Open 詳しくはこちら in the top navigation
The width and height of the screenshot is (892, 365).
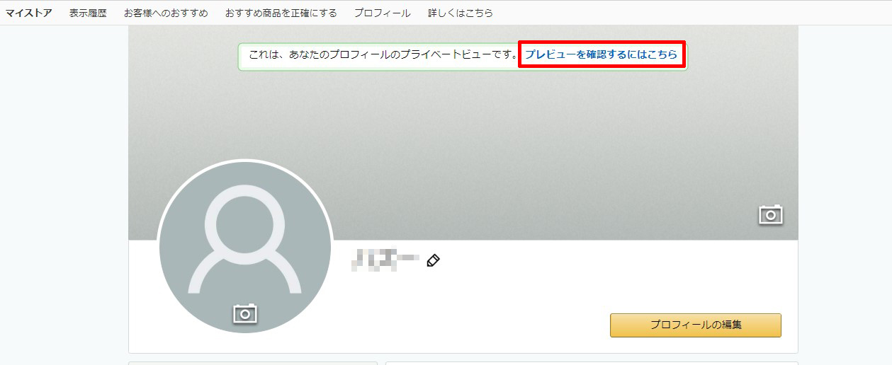click(461, 13)
